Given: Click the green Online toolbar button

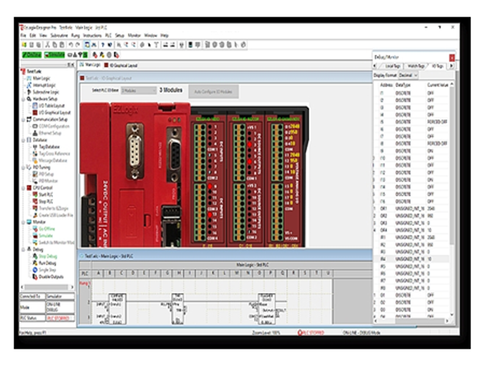Looking at the screenshot, I should pyautogui.click(x=32, y=55).
